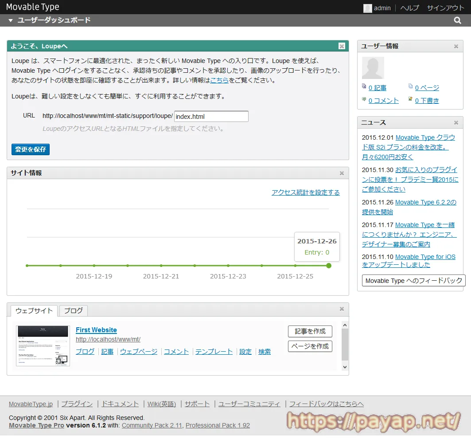Screen dimensions: 471x443
Task: Expand the ユーザーダッシュボード dropdown arrow
Action: pos(11,20)
